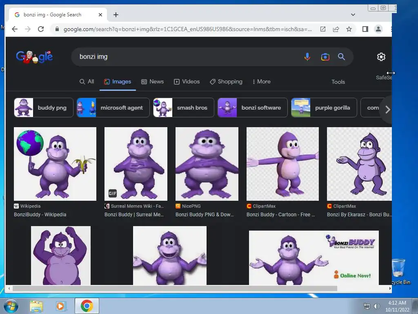Open the Tools filter options

tap(338, 82)
